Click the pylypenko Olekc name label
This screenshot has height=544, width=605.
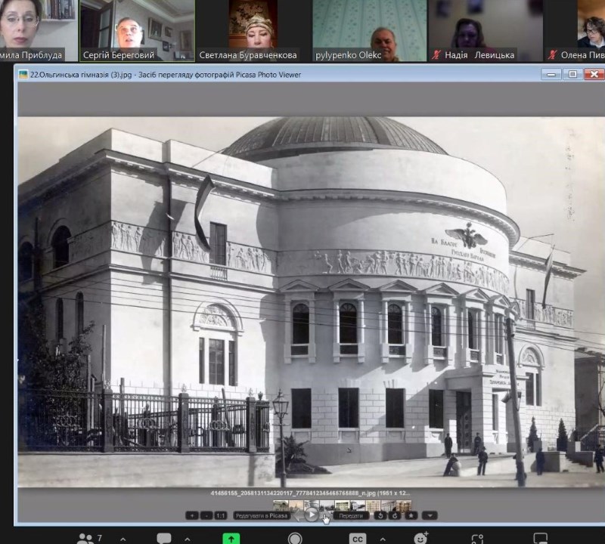tap(348, 55)
